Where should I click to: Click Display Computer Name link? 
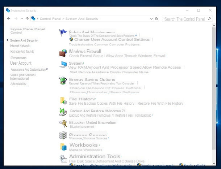[129, 72]
